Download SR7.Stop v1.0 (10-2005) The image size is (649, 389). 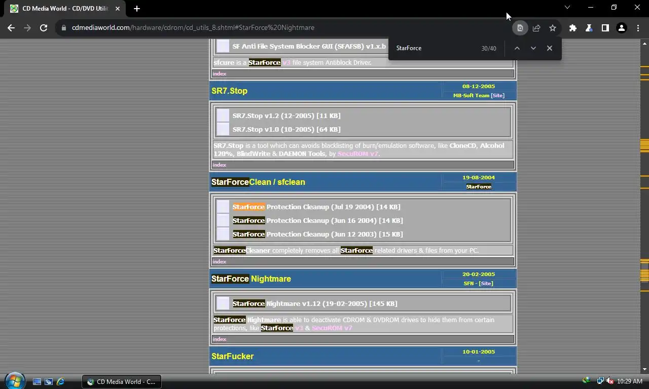click(286, 129)
